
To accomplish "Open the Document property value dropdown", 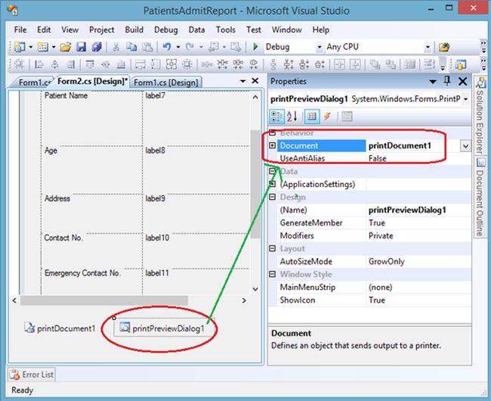I will click(x=465, y=146).
